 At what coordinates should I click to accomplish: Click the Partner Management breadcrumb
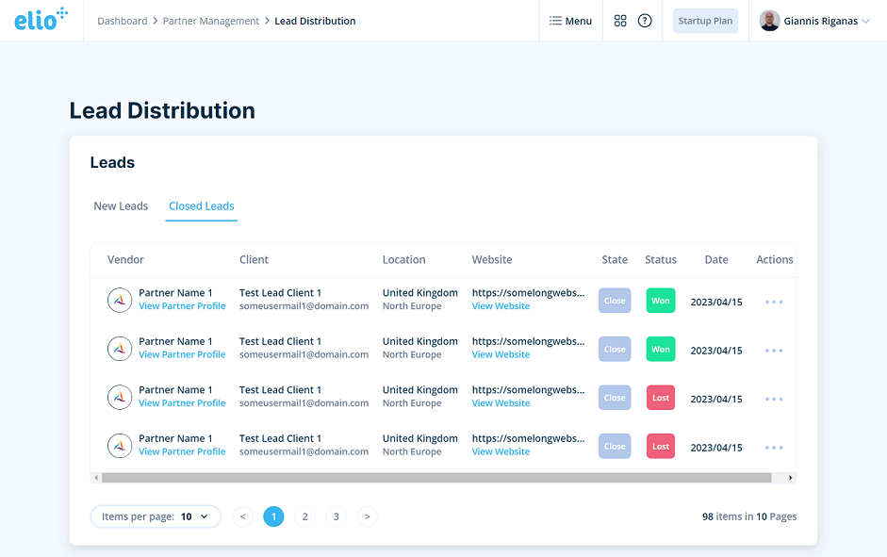pyautogui.click(x=211, y=21)
